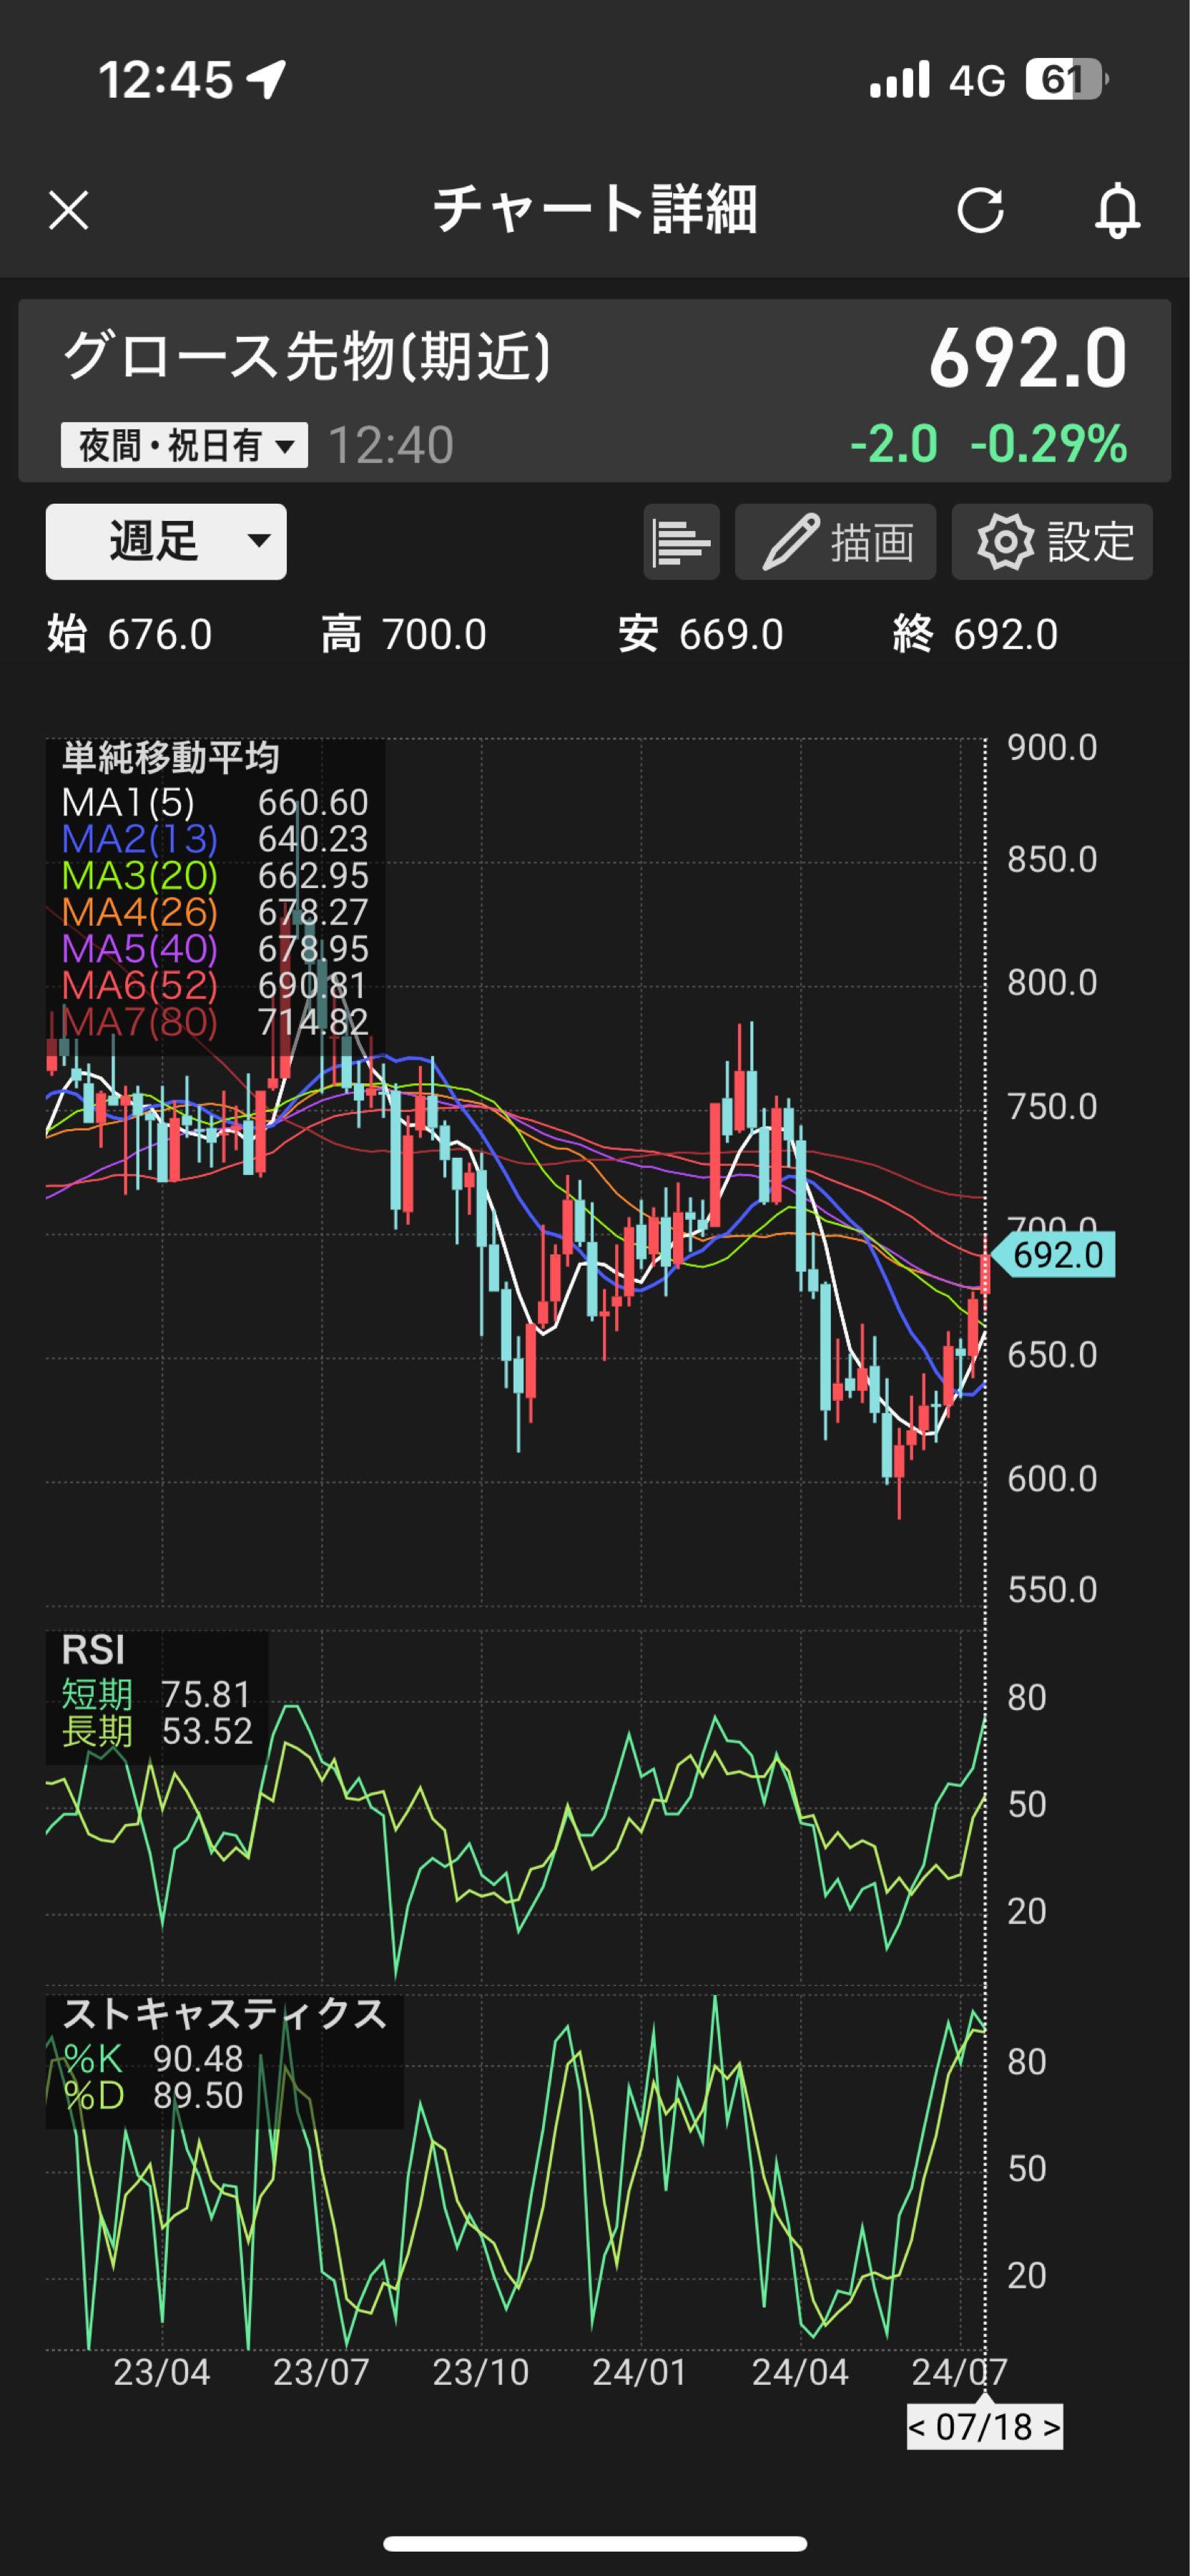Tap the RSI indicator label

pyautogui.click(x=93, y=1650)
